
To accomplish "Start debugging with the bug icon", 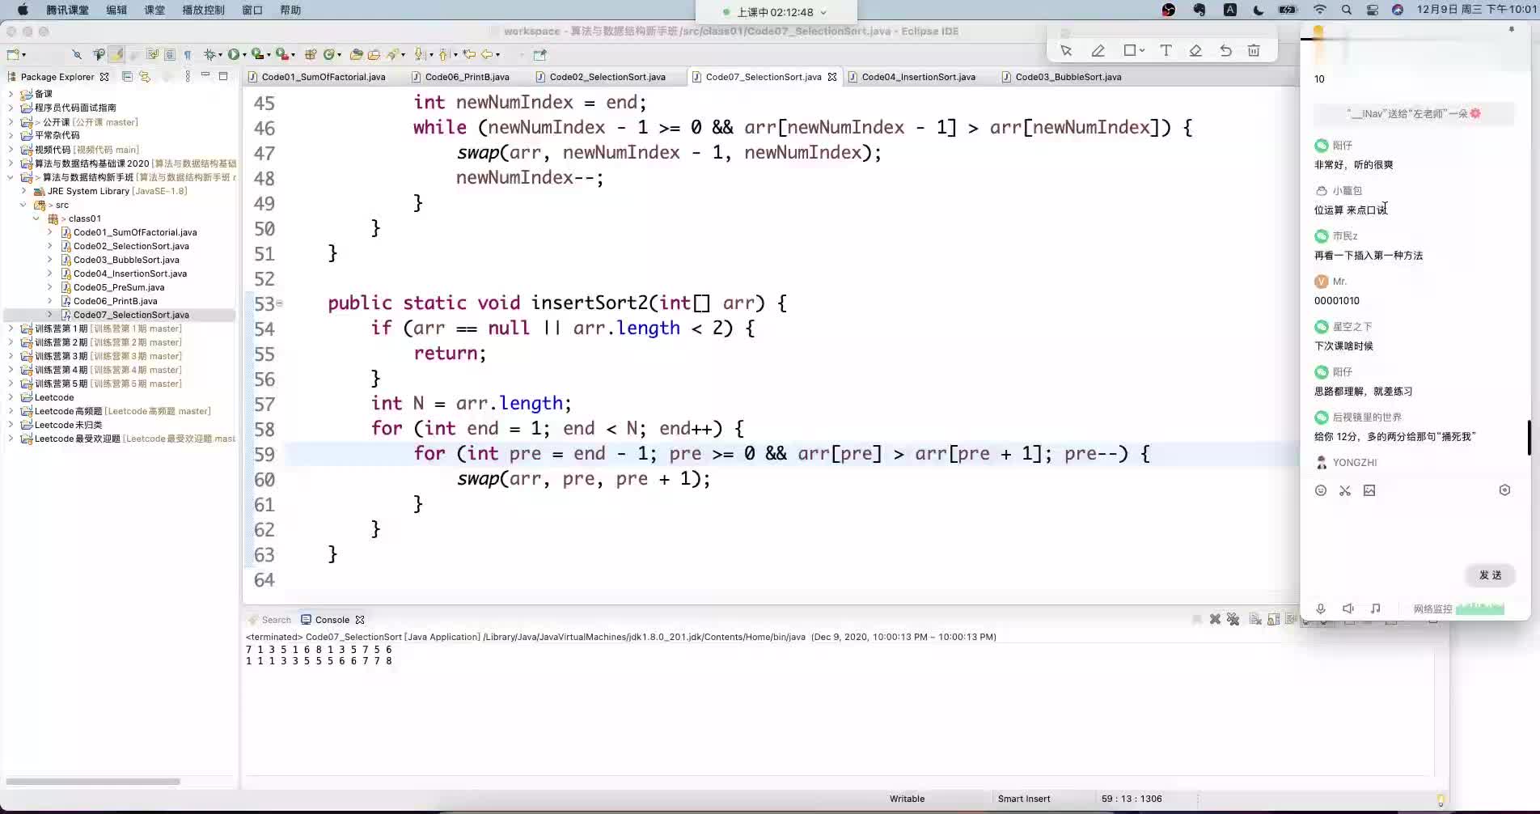I will click(x=209, y=54).
